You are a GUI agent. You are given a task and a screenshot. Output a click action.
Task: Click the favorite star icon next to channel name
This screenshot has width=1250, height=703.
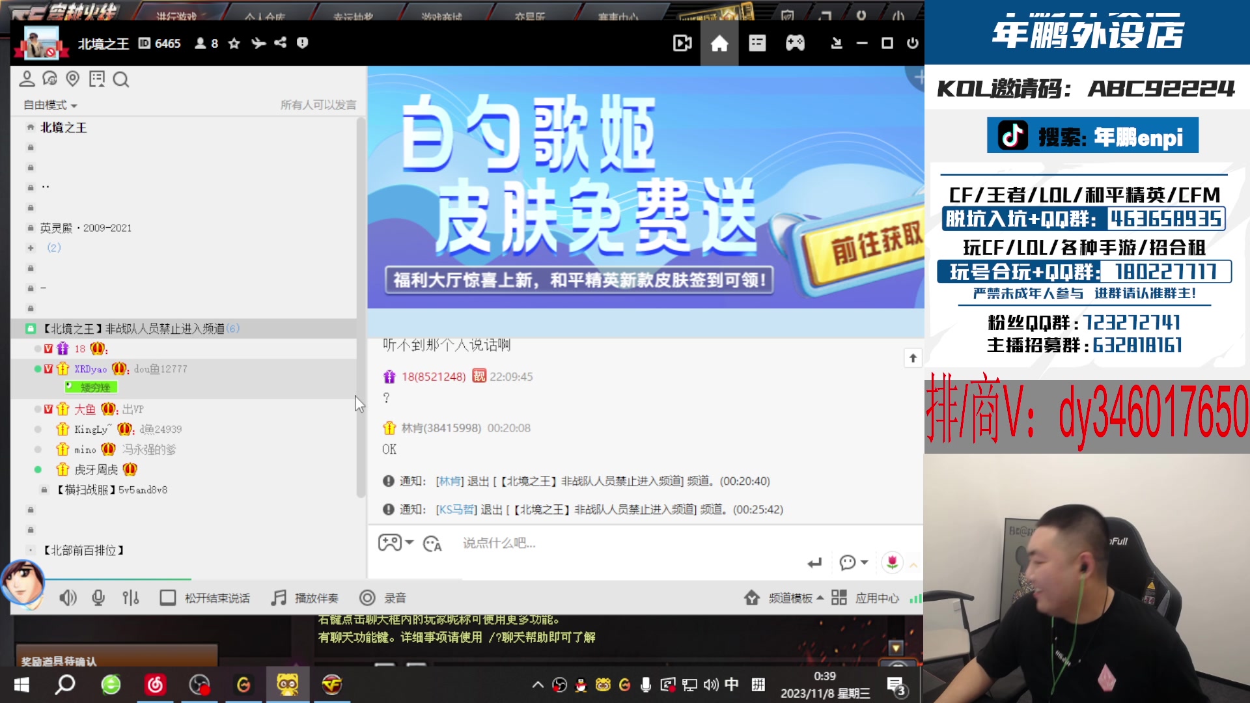(234, 44)
